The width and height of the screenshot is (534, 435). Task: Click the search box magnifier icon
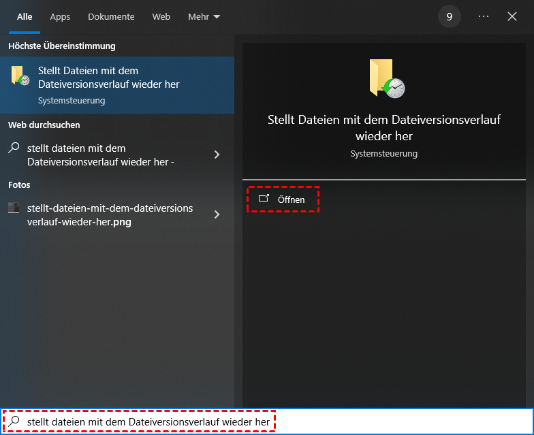click(x=14, y=421)
